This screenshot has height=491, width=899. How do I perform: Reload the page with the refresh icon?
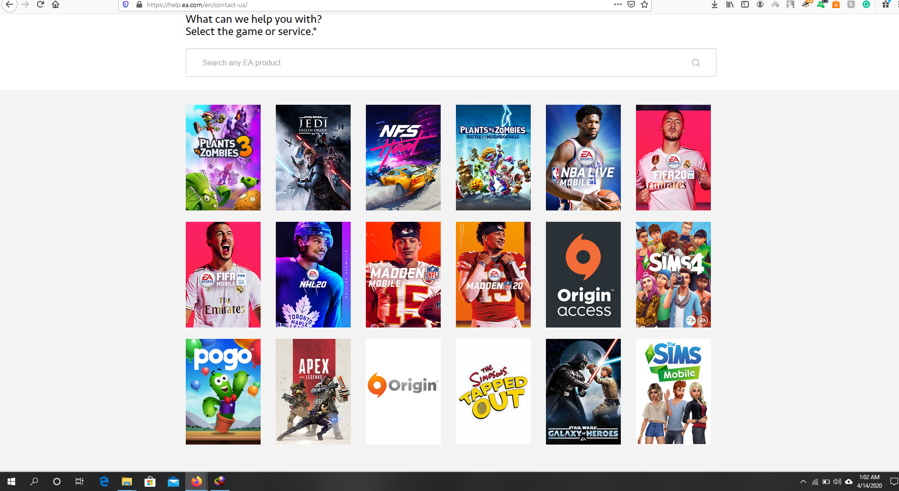point(40,5)
